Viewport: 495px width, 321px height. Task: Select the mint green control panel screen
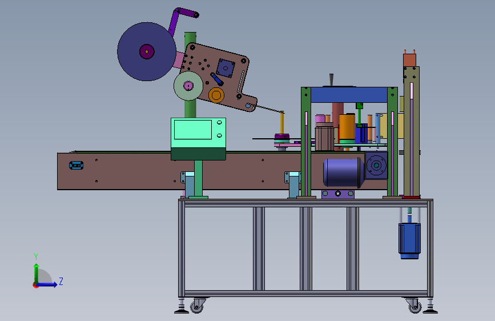pyautogui.click(x=193, y=130)
